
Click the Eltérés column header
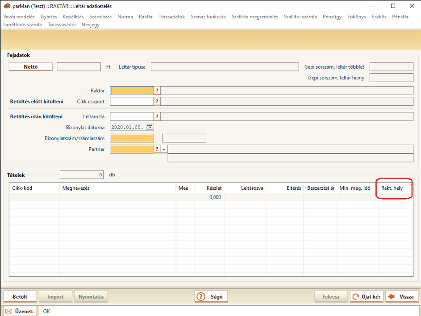click(x=284, y=188)
